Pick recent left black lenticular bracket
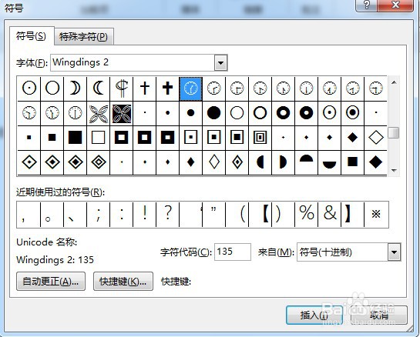420x337 pixels. tap(265, 214)
